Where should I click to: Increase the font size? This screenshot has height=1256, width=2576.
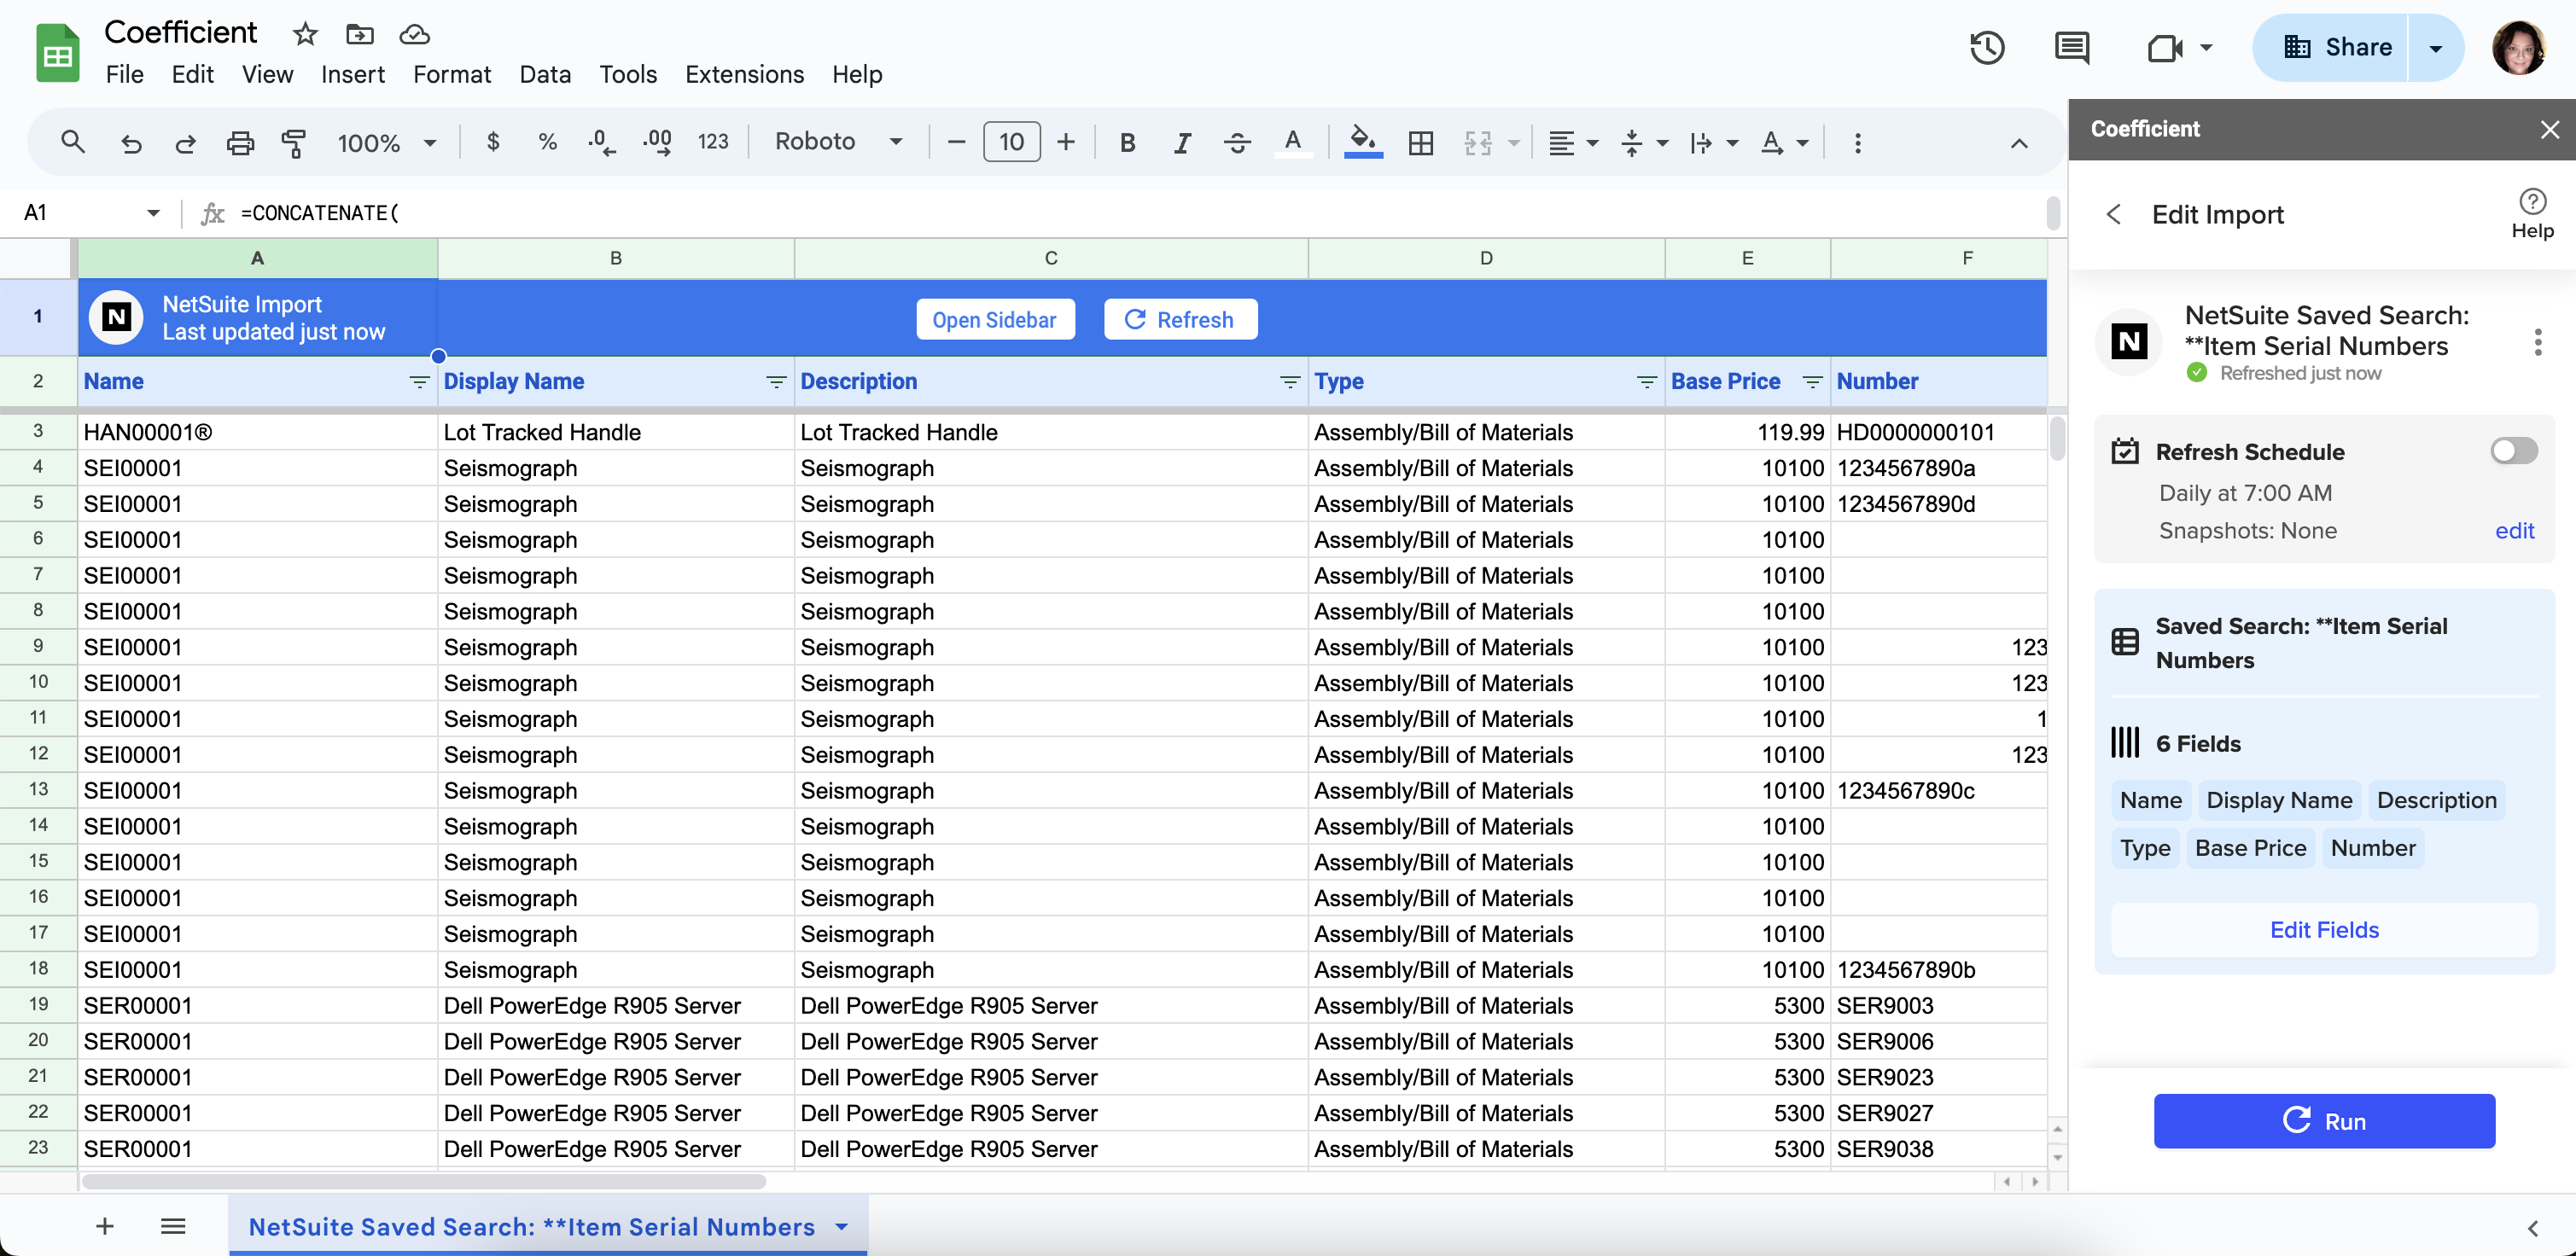[1066, 142]
